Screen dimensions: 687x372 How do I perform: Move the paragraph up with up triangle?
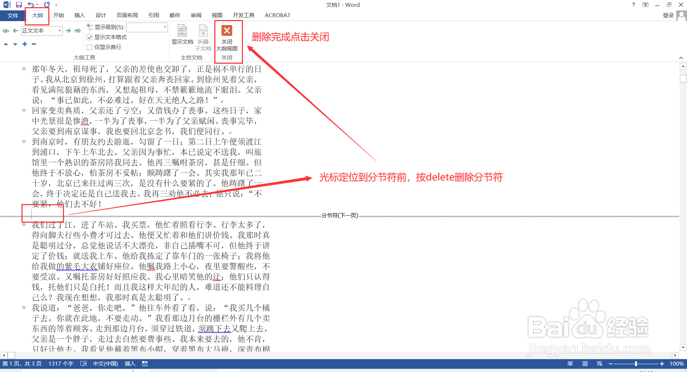tap(6, 44)
